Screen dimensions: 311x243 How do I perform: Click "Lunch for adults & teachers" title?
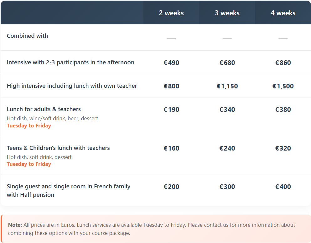pyautogui.click(x=44, y=109)
